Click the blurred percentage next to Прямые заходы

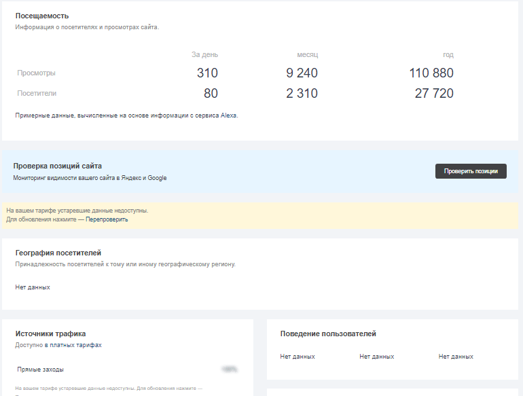229,370
